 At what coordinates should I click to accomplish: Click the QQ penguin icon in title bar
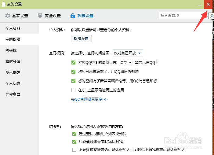(3, 4)
